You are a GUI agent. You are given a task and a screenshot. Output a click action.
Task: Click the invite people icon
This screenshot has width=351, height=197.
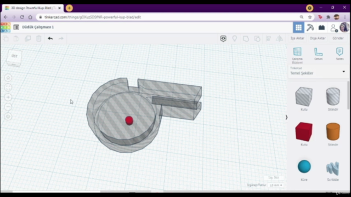pyautogui.click(x=333, y=28)
